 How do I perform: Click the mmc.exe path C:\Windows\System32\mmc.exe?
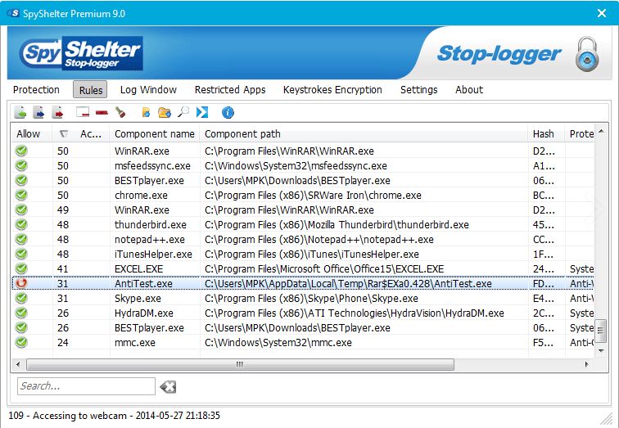pos(278,342)
